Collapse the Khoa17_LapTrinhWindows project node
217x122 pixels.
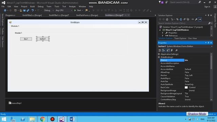pyautogui.click(x=160, y=30)
